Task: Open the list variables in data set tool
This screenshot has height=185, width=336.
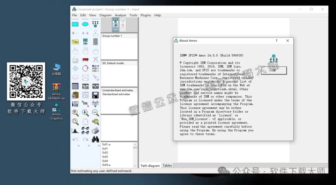Action: [x=95, y=42]
